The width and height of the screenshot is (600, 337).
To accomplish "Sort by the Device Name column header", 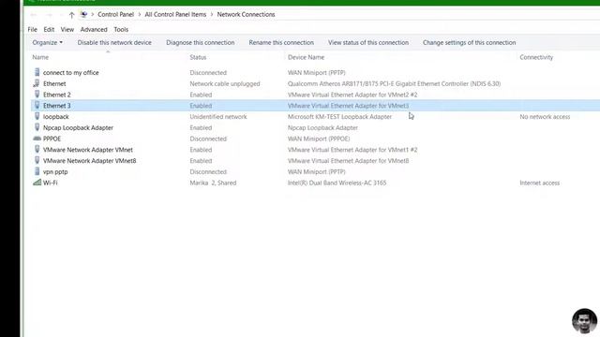I will click(x=306, y=57).
